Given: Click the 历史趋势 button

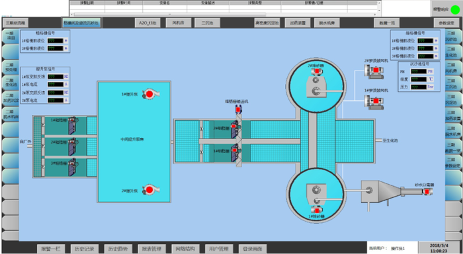Looking at the screenshot, I should pos(118,249).
